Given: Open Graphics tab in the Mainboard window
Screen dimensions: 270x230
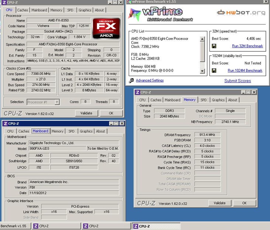Looking at the screenshot, I should click(86, 131).
